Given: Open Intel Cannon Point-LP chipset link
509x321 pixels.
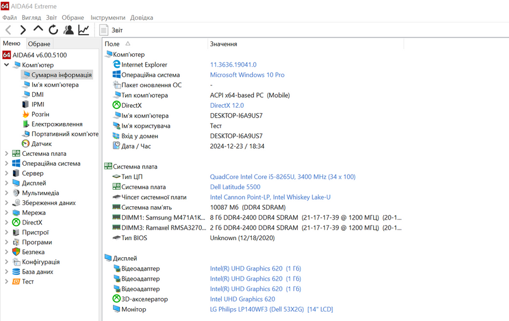Looking at the screenshot, I should pos(270,197).
